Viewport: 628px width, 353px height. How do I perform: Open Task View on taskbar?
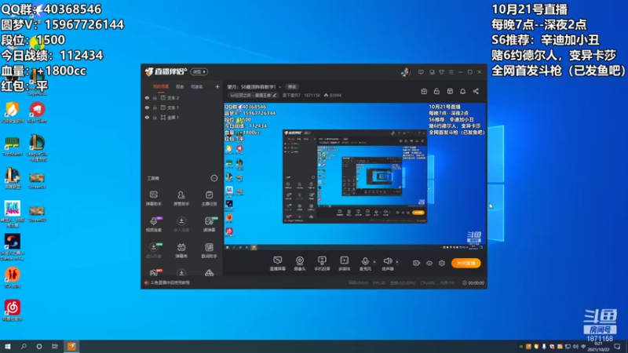point(55,346)
